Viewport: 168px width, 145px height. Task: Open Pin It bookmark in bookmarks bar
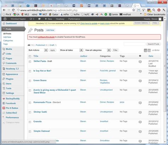[x=7, y=15]
